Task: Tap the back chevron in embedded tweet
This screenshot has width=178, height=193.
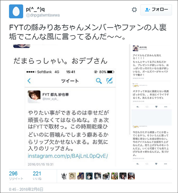Action: [x=29, y=81]
